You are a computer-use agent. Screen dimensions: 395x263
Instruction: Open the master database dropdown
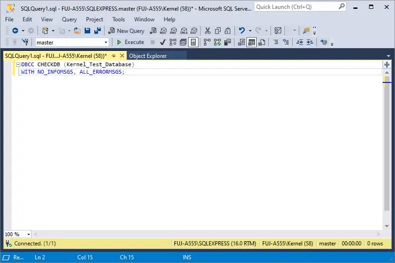coord(106,43)
